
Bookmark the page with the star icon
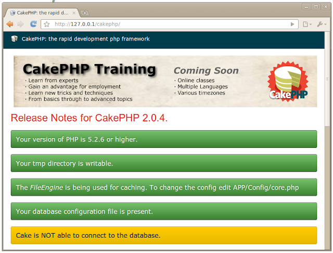tap(47, 24)
